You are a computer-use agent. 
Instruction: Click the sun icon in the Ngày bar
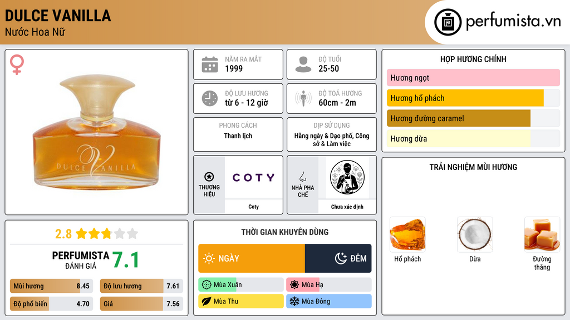click(x=209, y=258)
